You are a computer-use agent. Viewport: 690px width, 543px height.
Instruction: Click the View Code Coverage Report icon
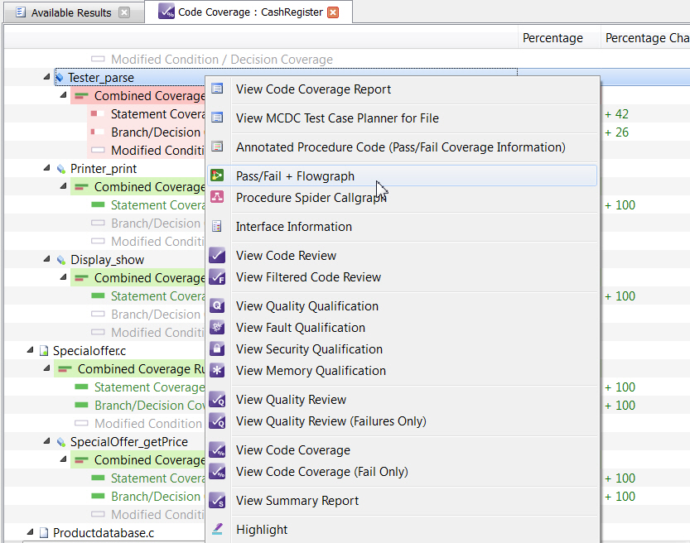217,89
